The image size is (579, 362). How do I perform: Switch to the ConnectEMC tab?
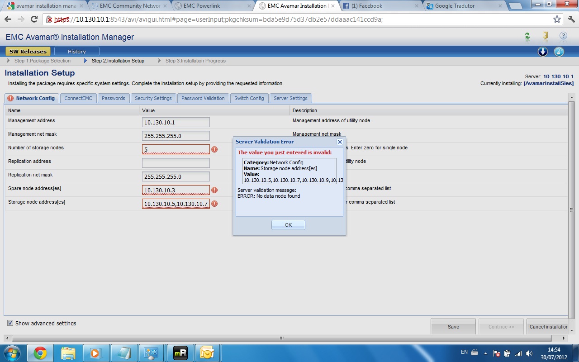tap(78, 98)
